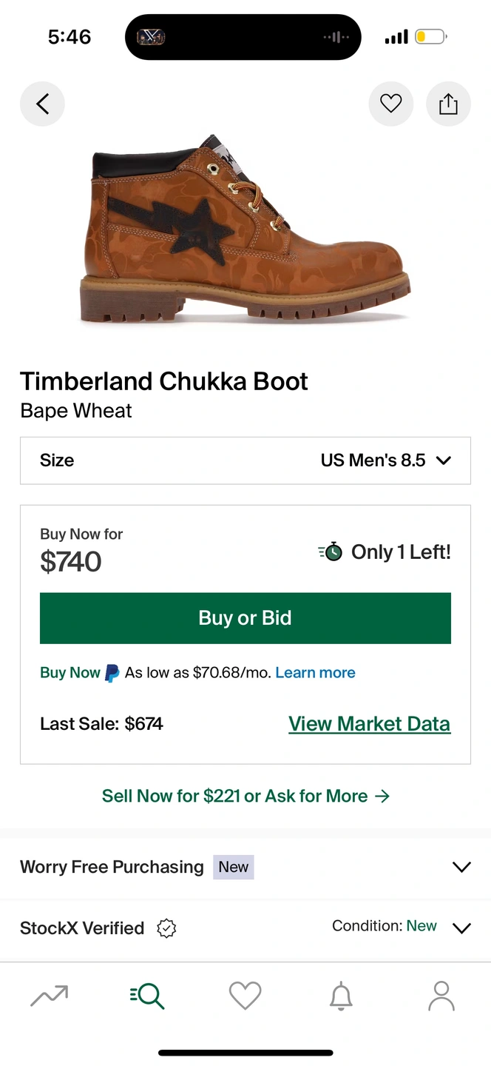
Task: Tap the share icon
Action: pos(448,104)
